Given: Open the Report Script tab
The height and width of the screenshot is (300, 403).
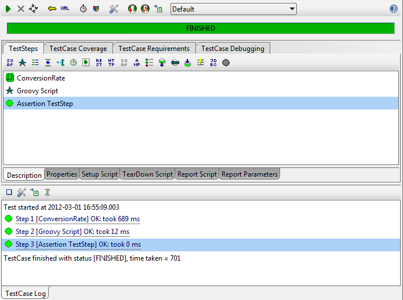Looking at the screenshot, I should [197, 174].
